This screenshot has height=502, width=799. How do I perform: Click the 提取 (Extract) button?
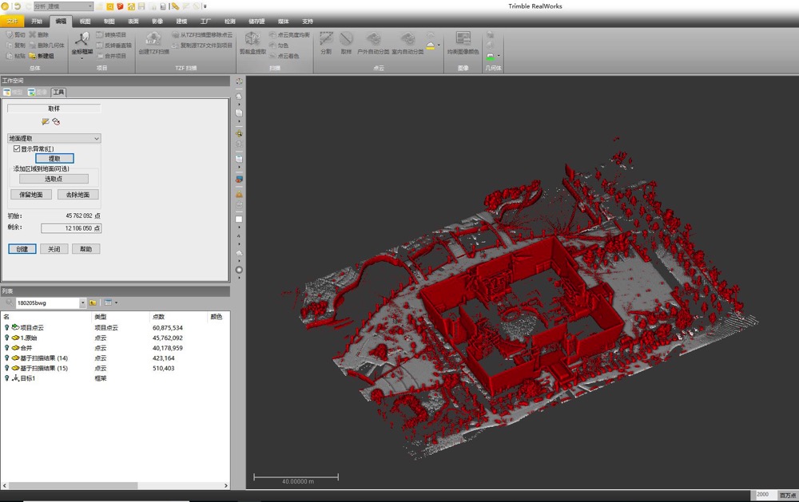pyautogui.click(x=54, y=159)
